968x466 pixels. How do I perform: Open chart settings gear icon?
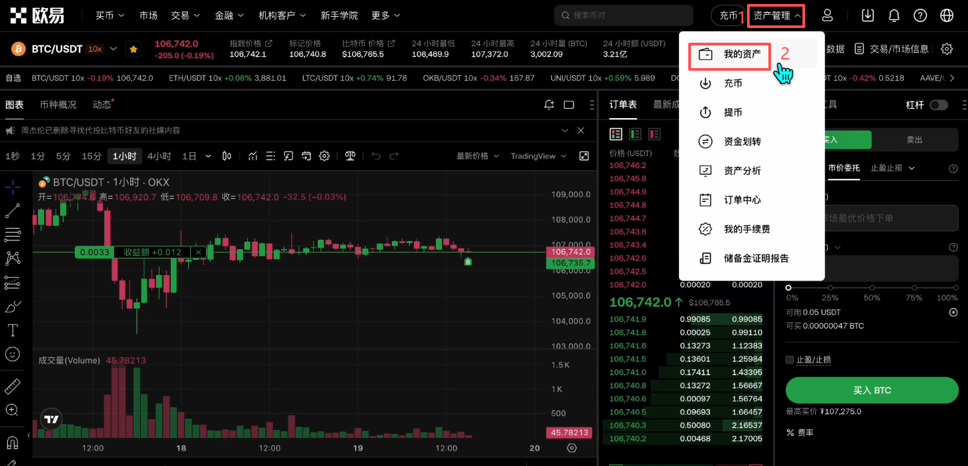pos(324,156)
